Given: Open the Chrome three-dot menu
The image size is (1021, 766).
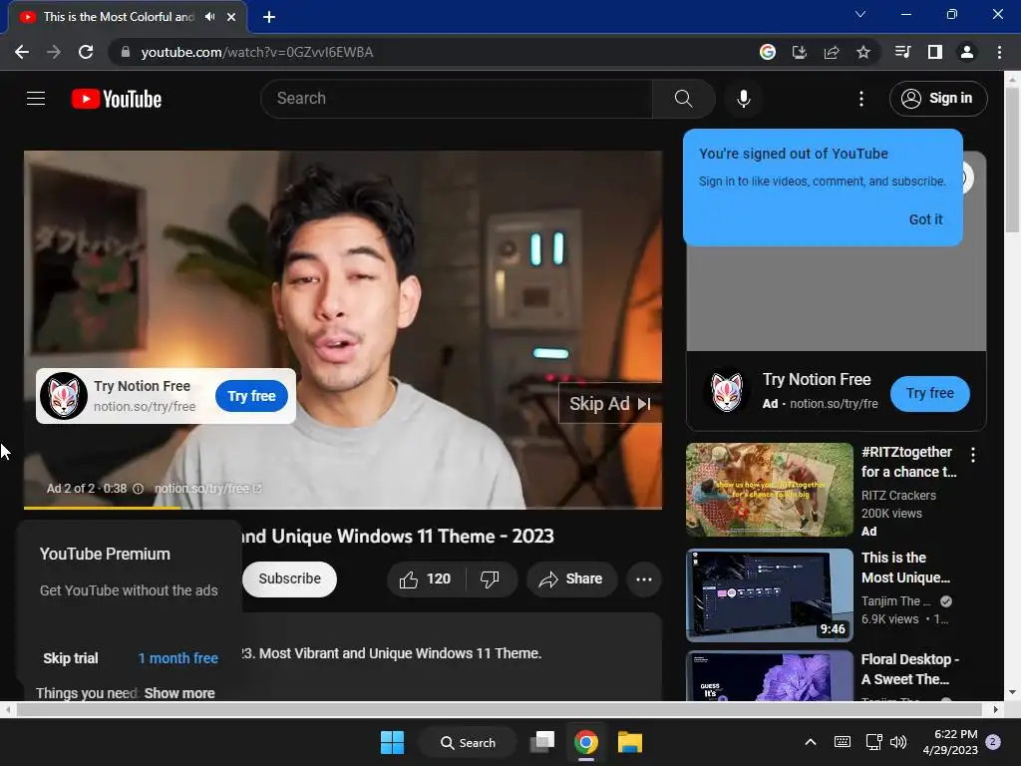Looking at the screenshot, I should [999, 52].
